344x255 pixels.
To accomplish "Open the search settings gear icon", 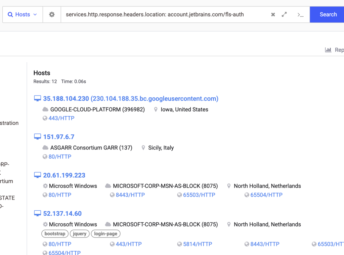I will [52, 15].
